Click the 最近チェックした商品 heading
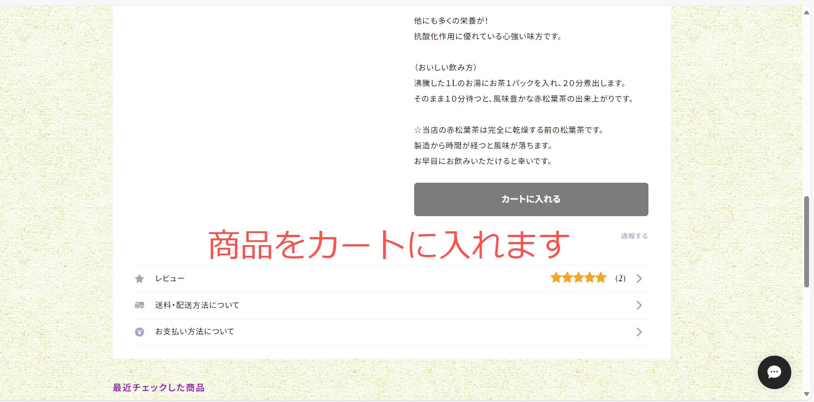The width and height of the screenshot is (814, 402). click(158, 388)
